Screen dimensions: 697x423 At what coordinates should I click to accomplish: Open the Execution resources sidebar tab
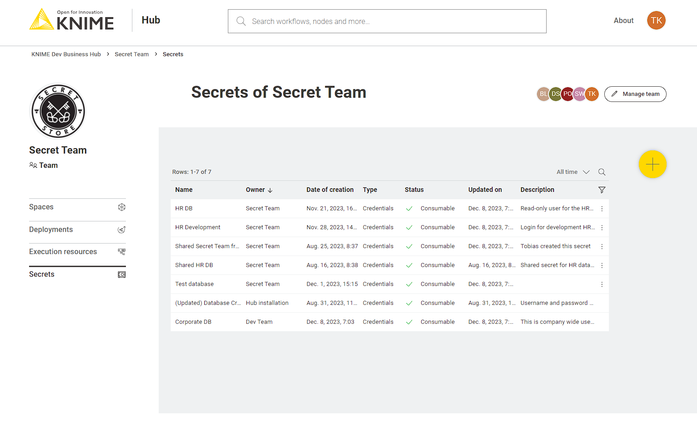pos(77,252)
